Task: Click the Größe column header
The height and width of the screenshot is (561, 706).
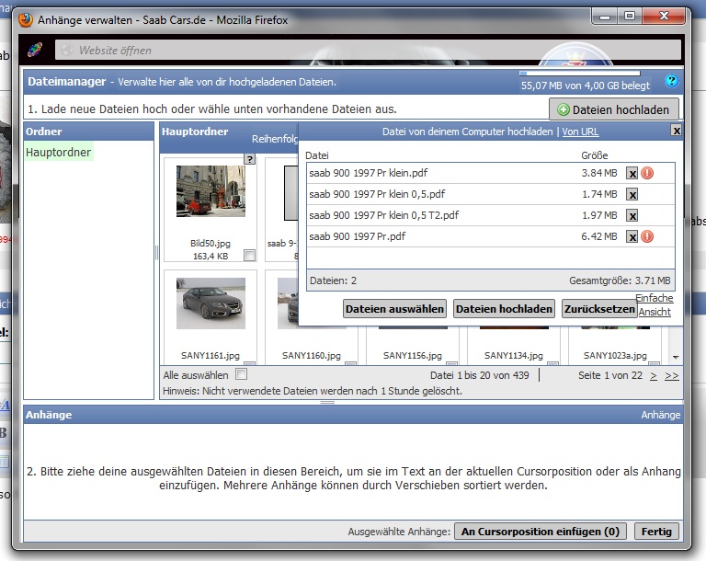Action: tap(595, 155)
